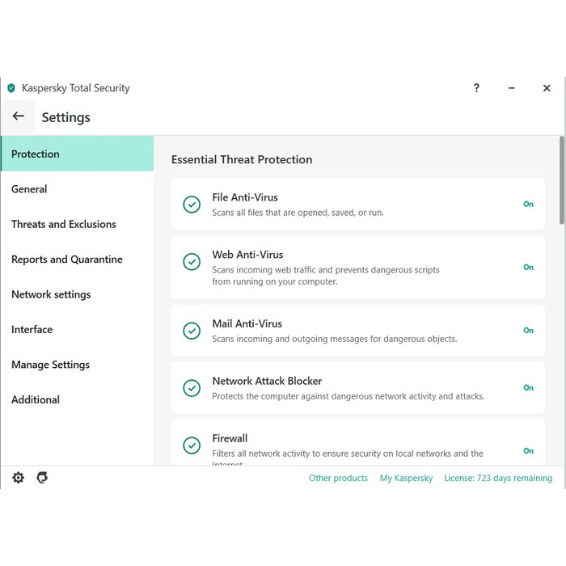The width and height of the screenshot is (566, 566).
Task: Open Mail Anti-Virus settings title
Action: [x=247, y=323]
